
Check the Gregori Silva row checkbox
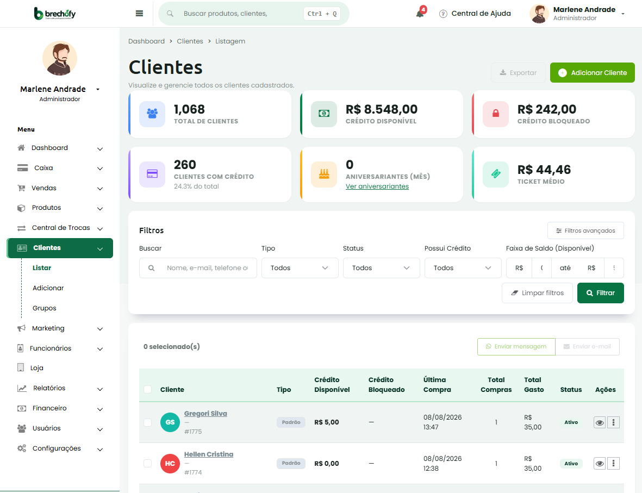[x=148, y=422]
